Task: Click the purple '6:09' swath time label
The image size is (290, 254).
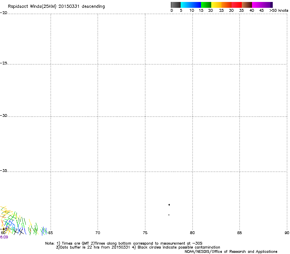Action: (4, 237)
